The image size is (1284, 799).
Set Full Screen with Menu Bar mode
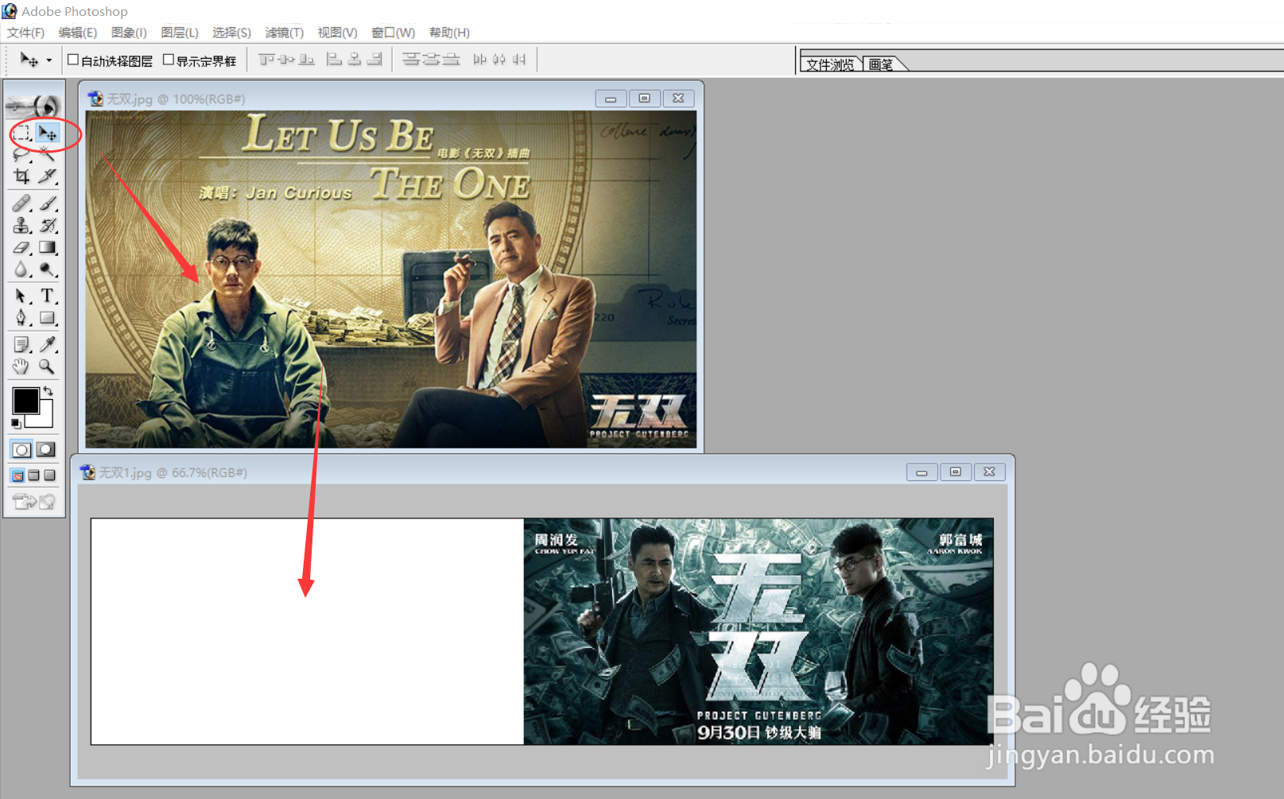click(33, 475)
